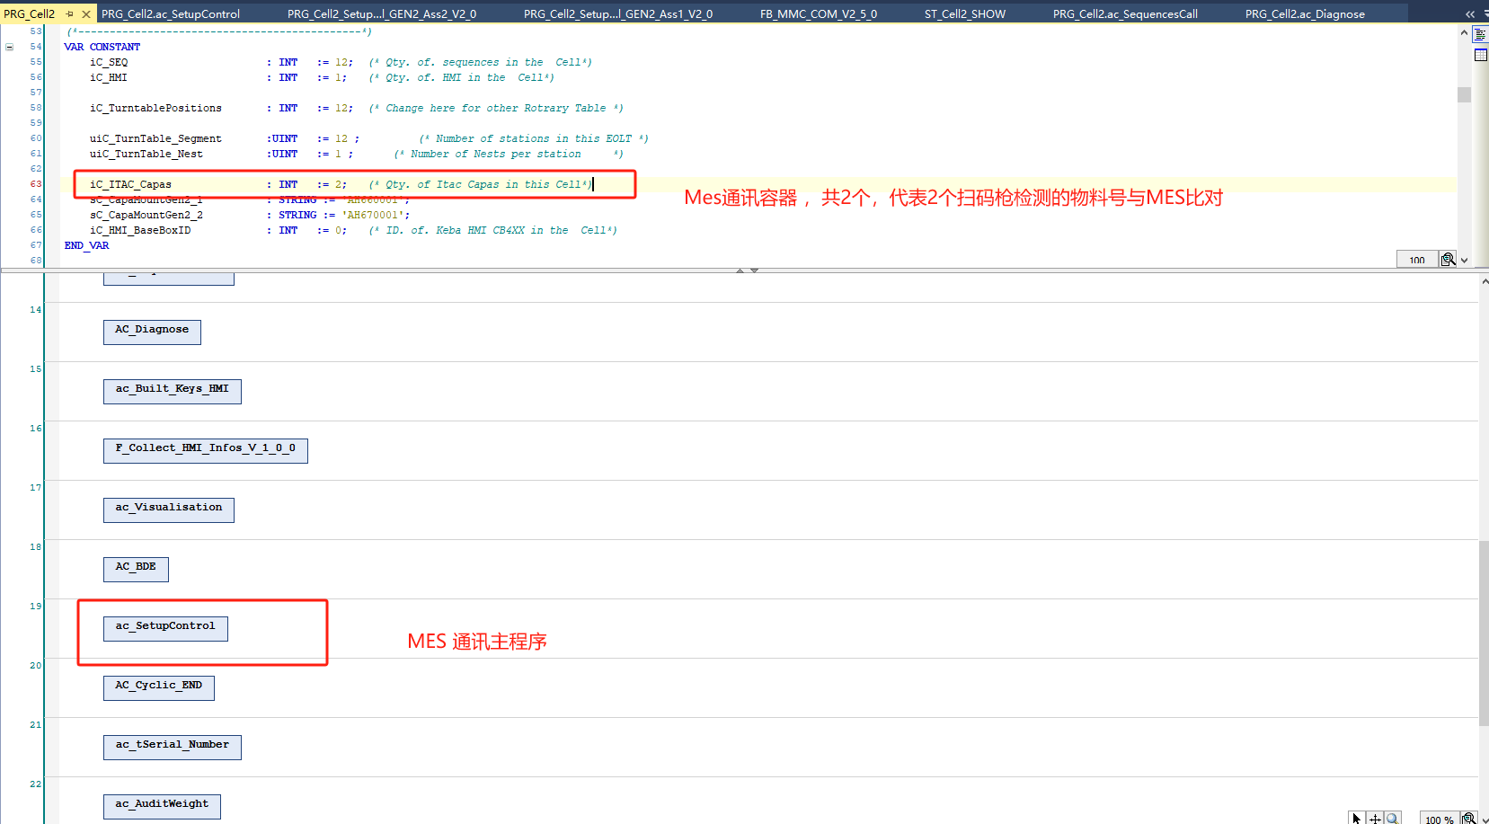Open the PRG_Cell2.ac_Diagnose tab

[1305, 13]
